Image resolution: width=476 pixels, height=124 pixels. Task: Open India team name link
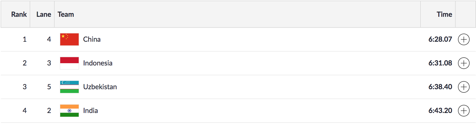tap(90, 111)
